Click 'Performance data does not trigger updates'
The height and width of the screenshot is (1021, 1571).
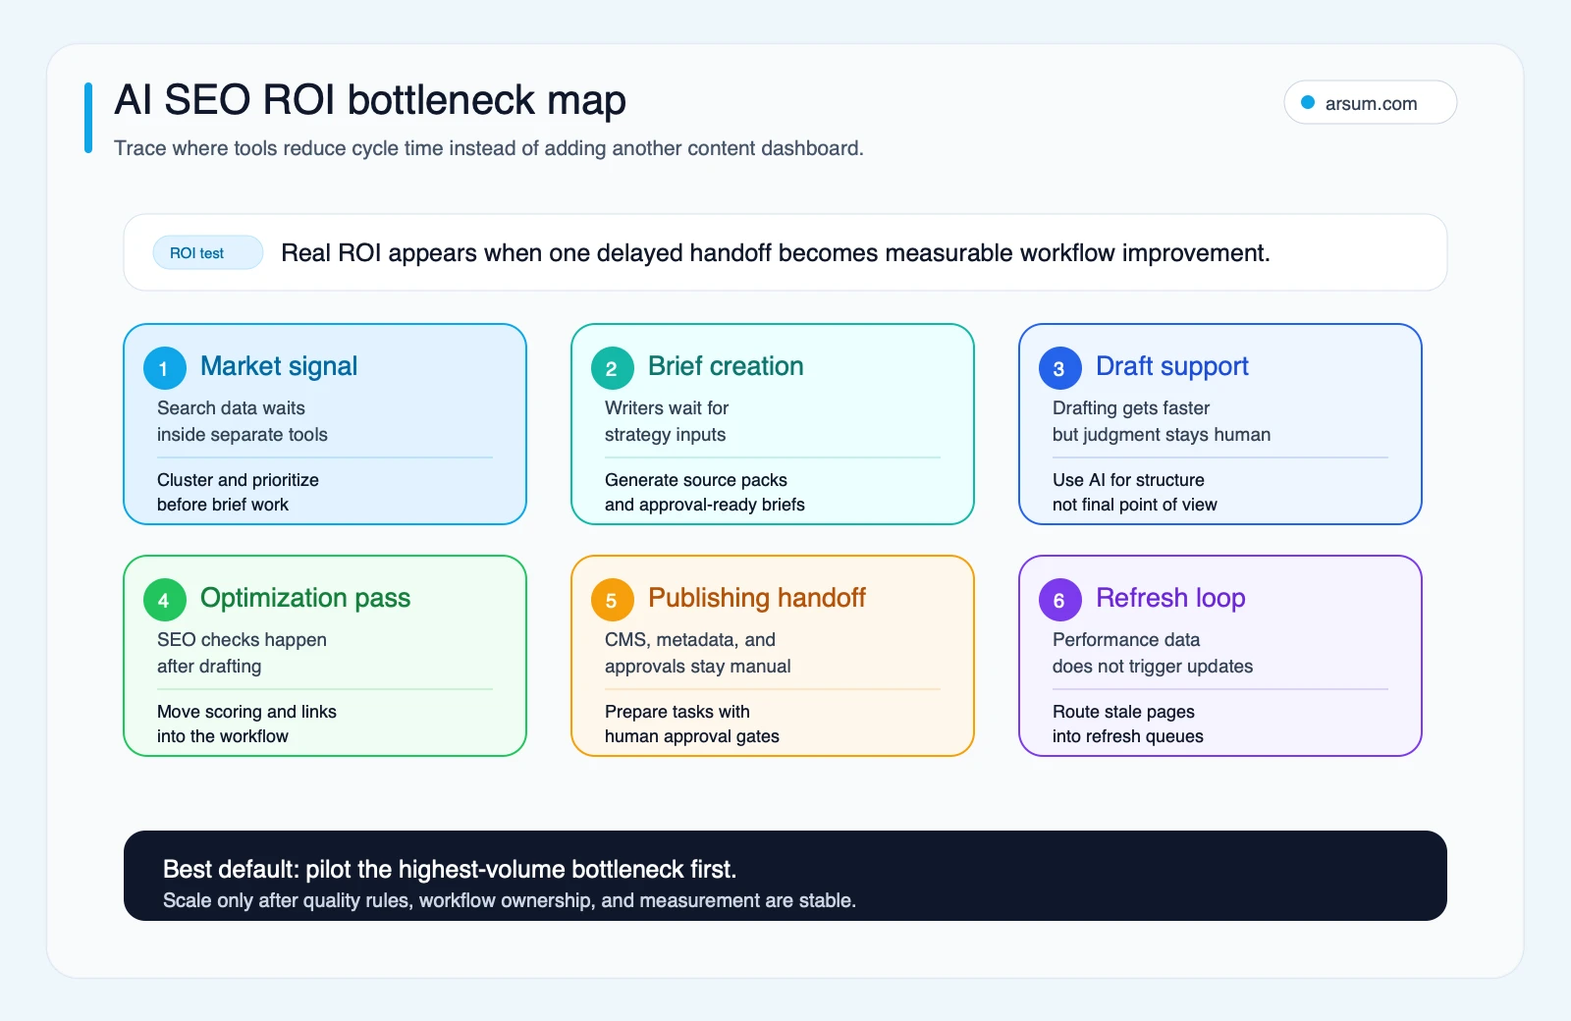pos(1153,653)
